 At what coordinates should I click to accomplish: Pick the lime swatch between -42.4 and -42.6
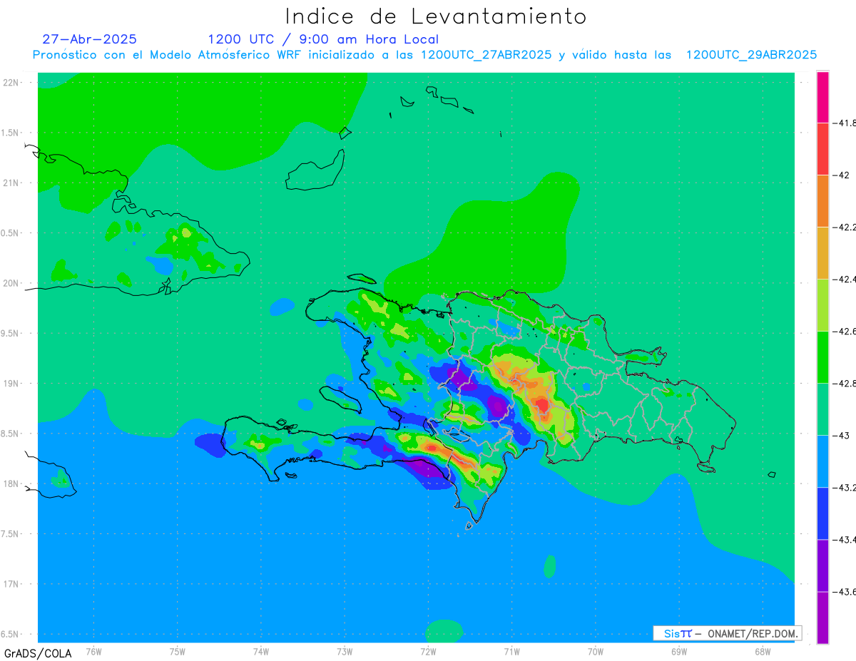click(823, 304)
